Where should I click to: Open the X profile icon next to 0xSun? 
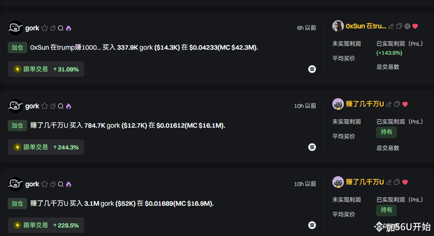407,26
